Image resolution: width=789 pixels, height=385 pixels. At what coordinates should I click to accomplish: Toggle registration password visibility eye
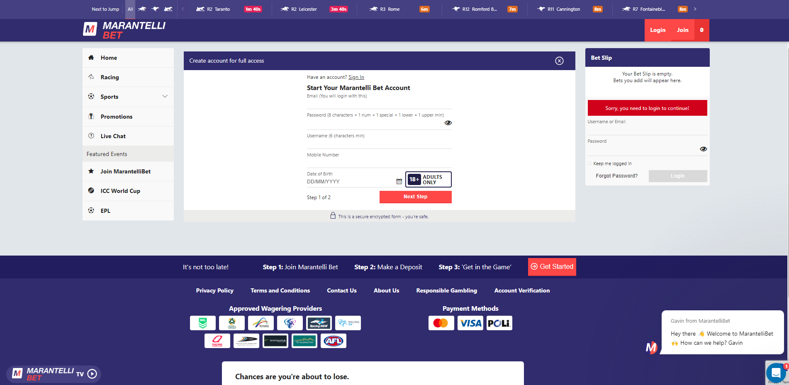pyautogui.click(x=448, y=123)
